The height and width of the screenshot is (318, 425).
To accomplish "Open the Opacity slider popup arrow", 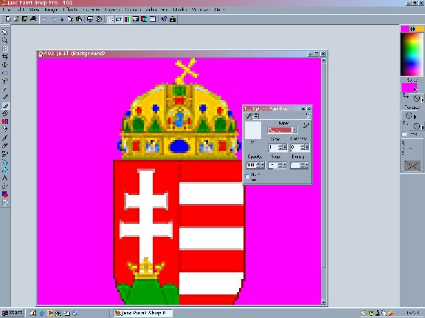I will (x=263, y=165).
